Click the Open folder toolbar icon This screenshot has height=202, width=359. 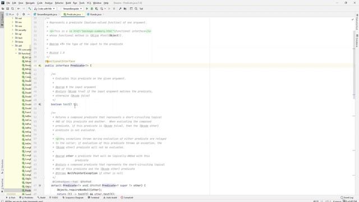(3, 9)
